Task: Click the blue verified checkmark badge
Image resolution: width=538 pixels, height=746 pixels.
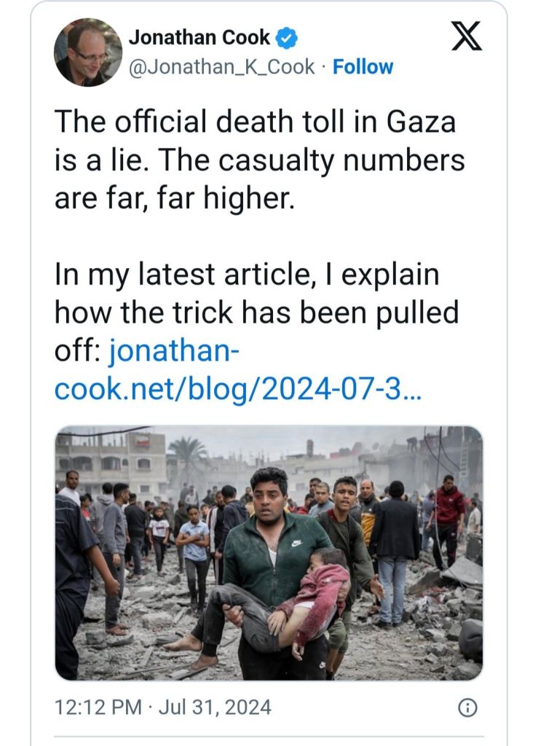Action: tap(288, 37)
